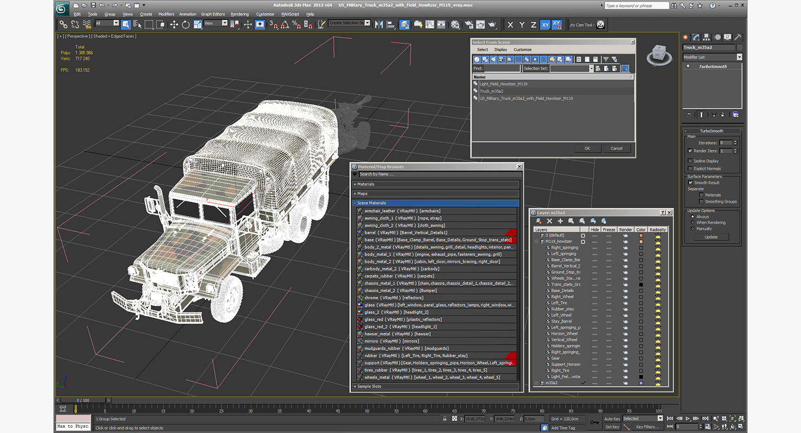Restrict transform to X axis
The height and width of the screenshot is (433, 801).
pos(510,25)
